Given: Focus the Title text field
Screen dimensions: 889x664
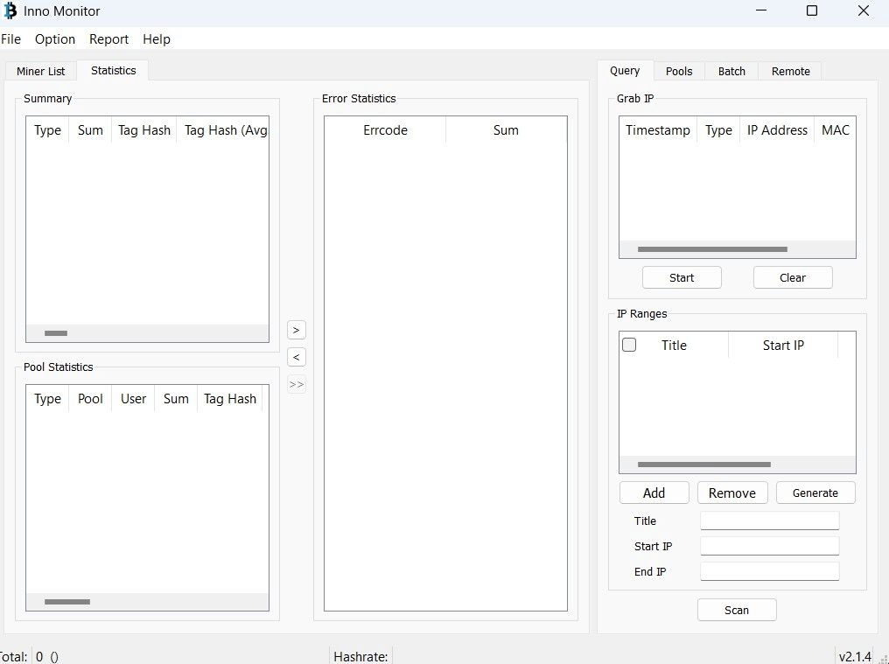Looking at the screenshot, I should (x=769, y=521).
